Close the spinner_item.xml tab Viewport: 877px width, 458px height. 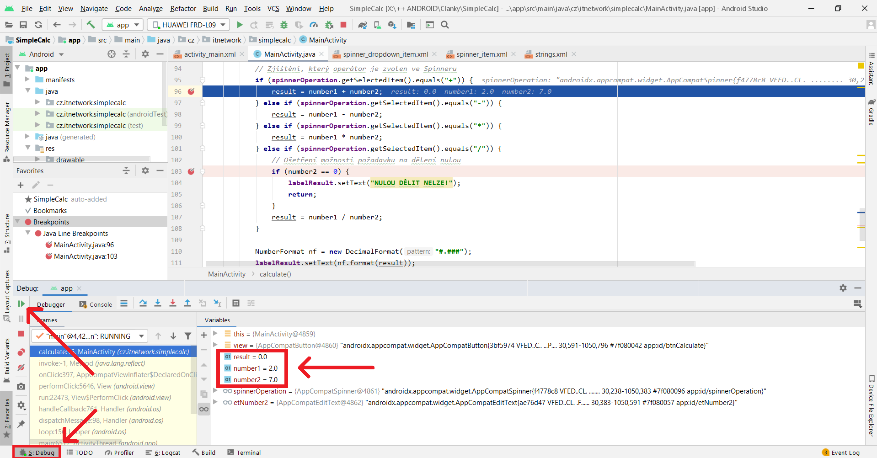click(514, 54)
